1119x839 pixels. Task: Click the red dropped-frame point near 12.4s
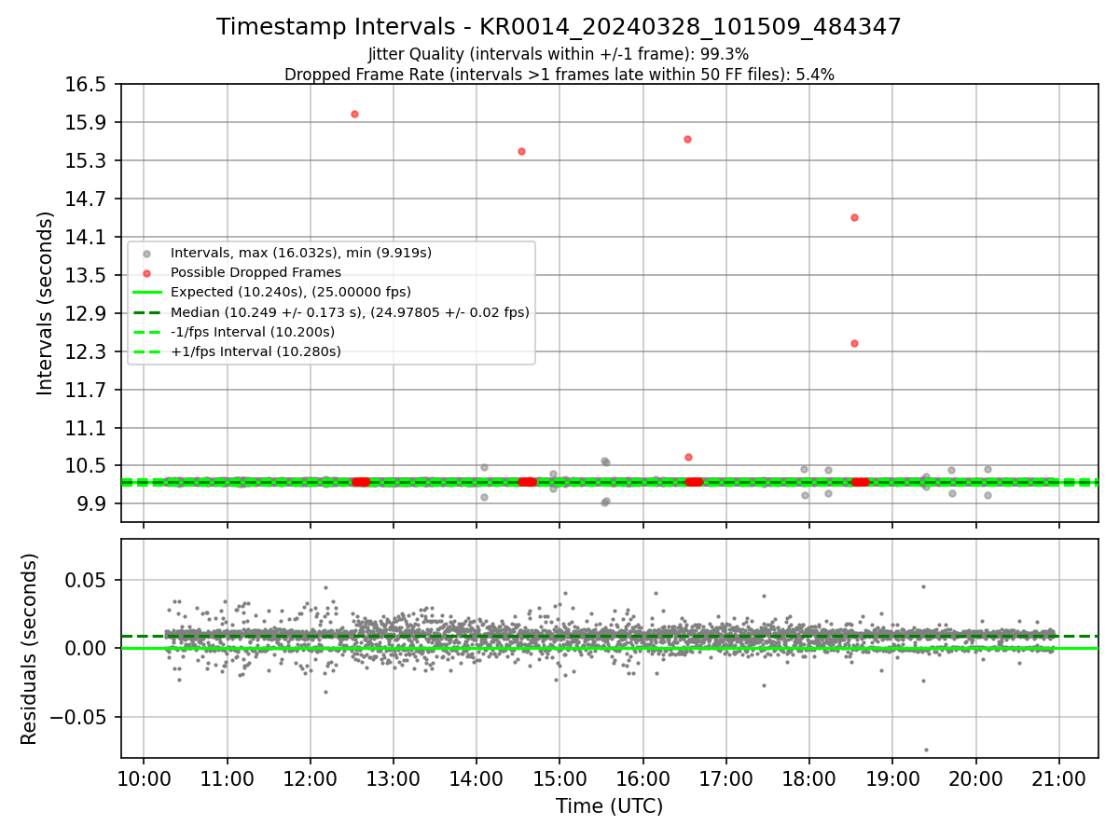(854, 343)
